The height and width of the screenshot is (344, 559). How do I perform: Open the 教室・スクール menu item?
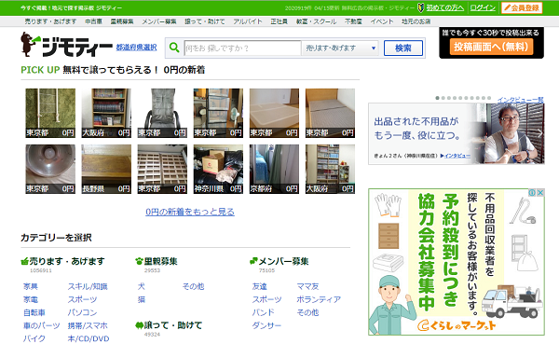(316, 21)
